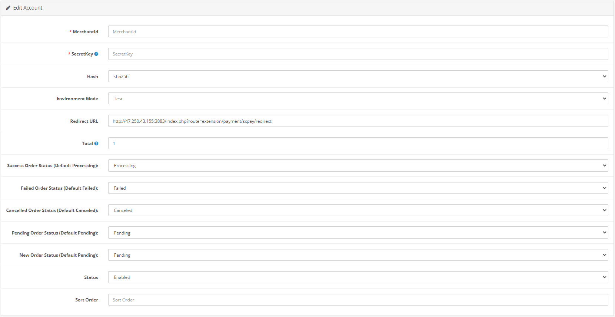
Task: Click the Sort Order label
Action: 86,300
